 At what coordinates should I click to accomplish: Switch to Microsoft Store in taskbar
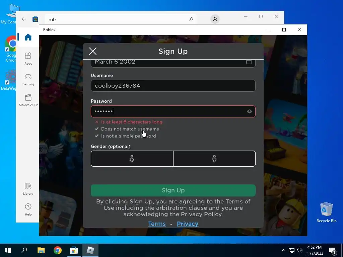click(x=74, y=250)
